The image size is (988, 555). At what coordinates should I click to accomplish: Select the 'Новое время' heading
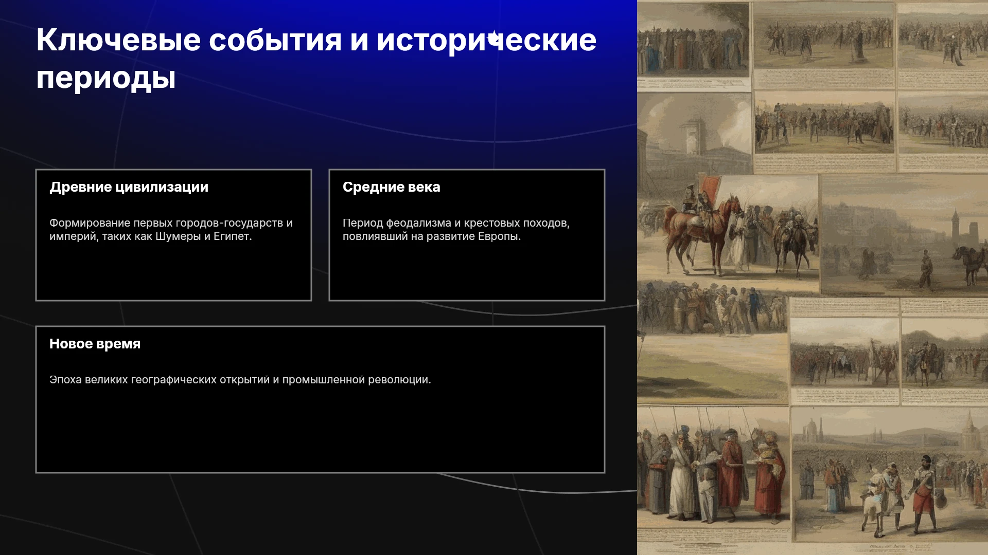pos(95,344)
